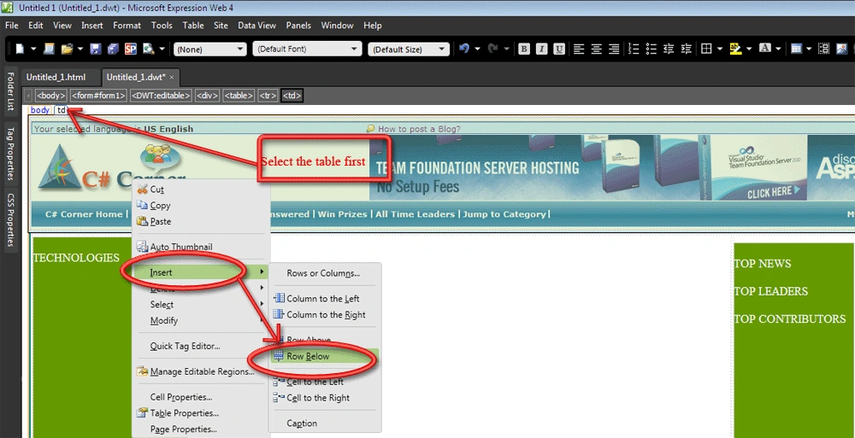Viewport: 855px width, 438px height.
Task: Open the CSS Properties side panel
Action: (9, 219)
